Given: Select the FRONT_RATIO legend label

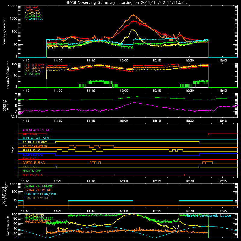Looking at the screenshot, I should tap(34, 215).
